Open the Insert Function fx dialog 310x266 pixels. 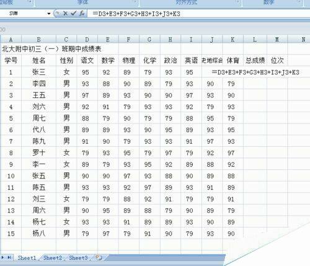click(x=82, y=14)
